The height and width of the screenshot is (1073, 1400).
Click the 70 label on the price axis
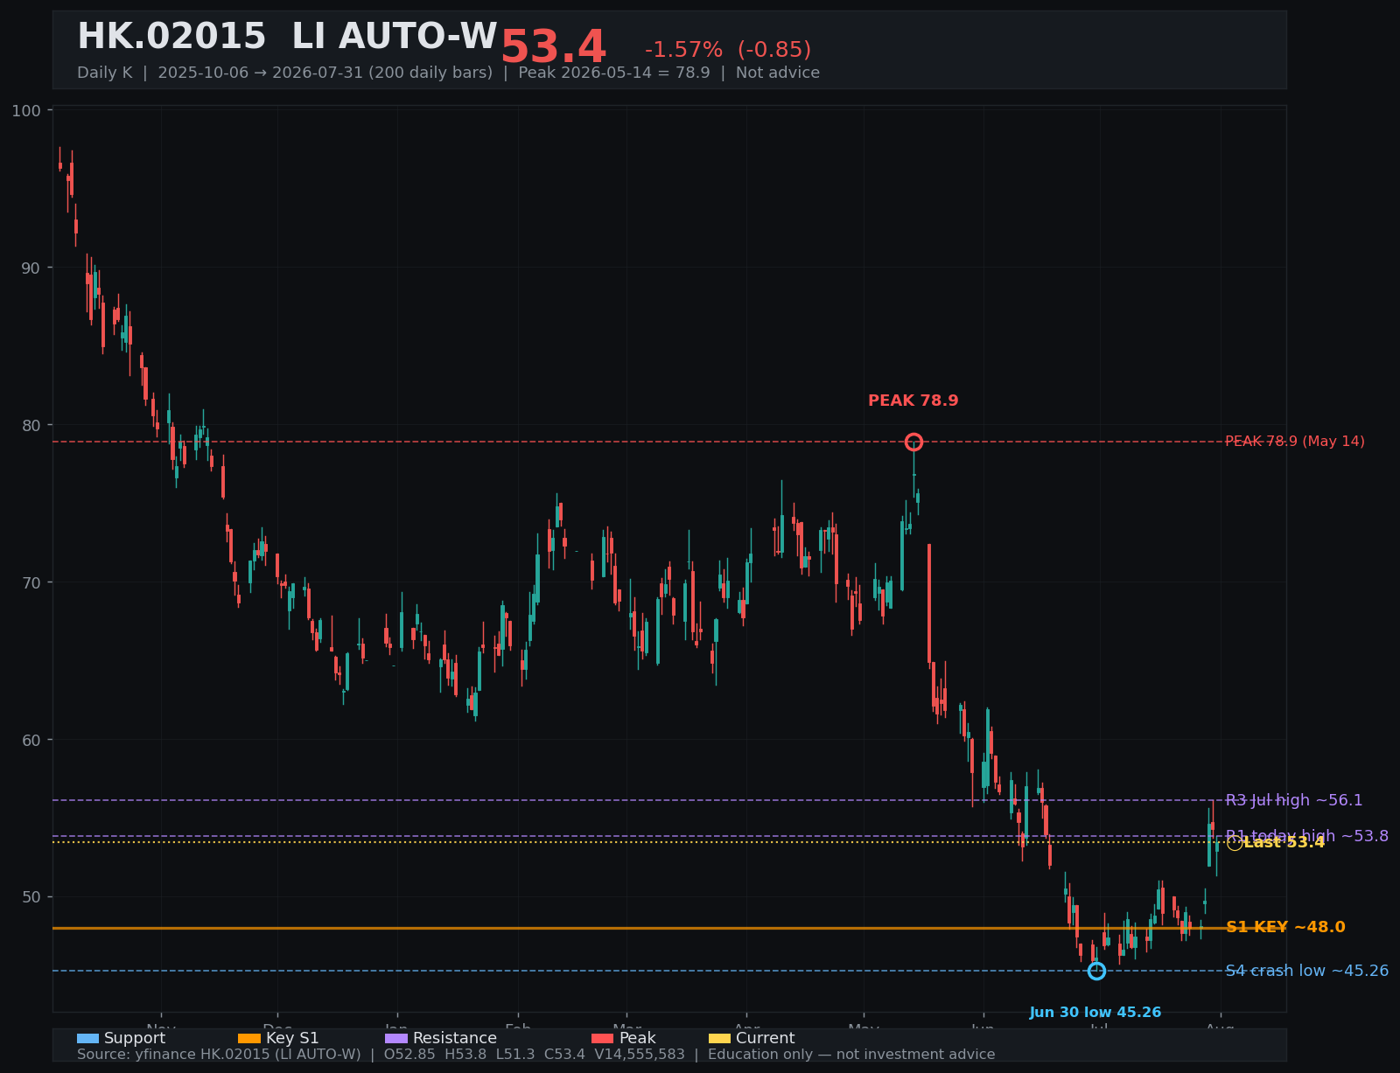pos(31,582)
